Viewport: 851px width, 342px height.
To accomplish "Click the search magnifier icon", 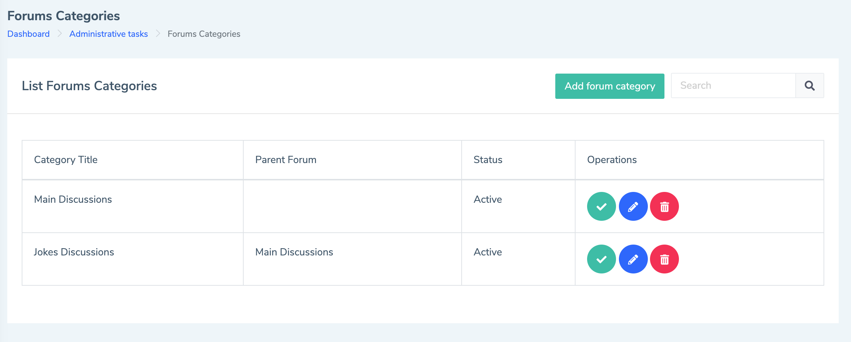I will (x=809, y=85).
